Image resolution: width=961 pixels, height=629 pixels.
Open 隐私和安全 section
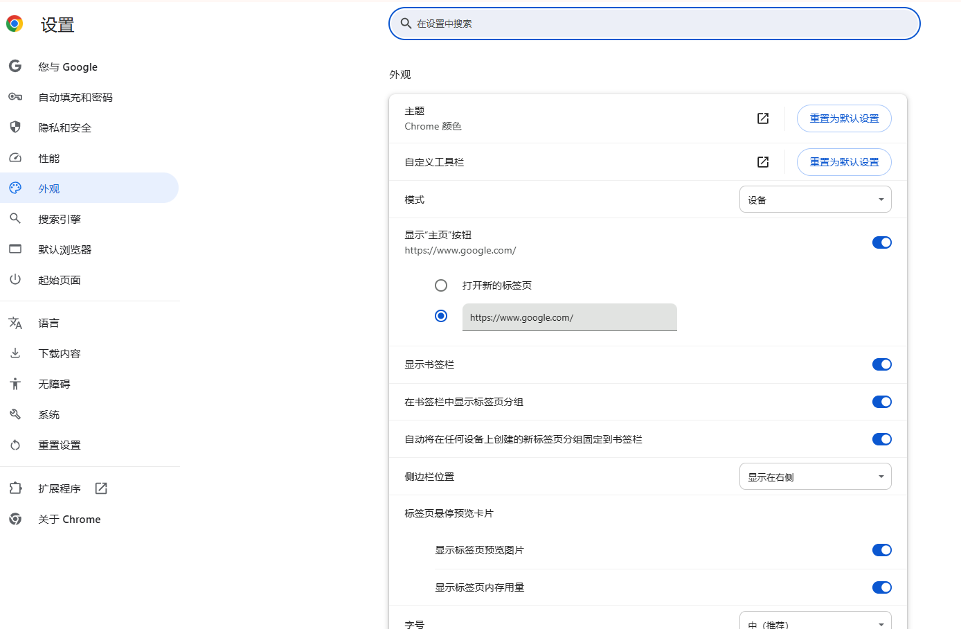[x=89, y=127]
